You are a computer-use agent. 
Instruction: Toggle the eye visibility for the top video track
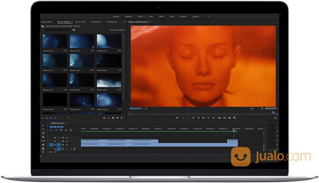(x=67, y=138)
